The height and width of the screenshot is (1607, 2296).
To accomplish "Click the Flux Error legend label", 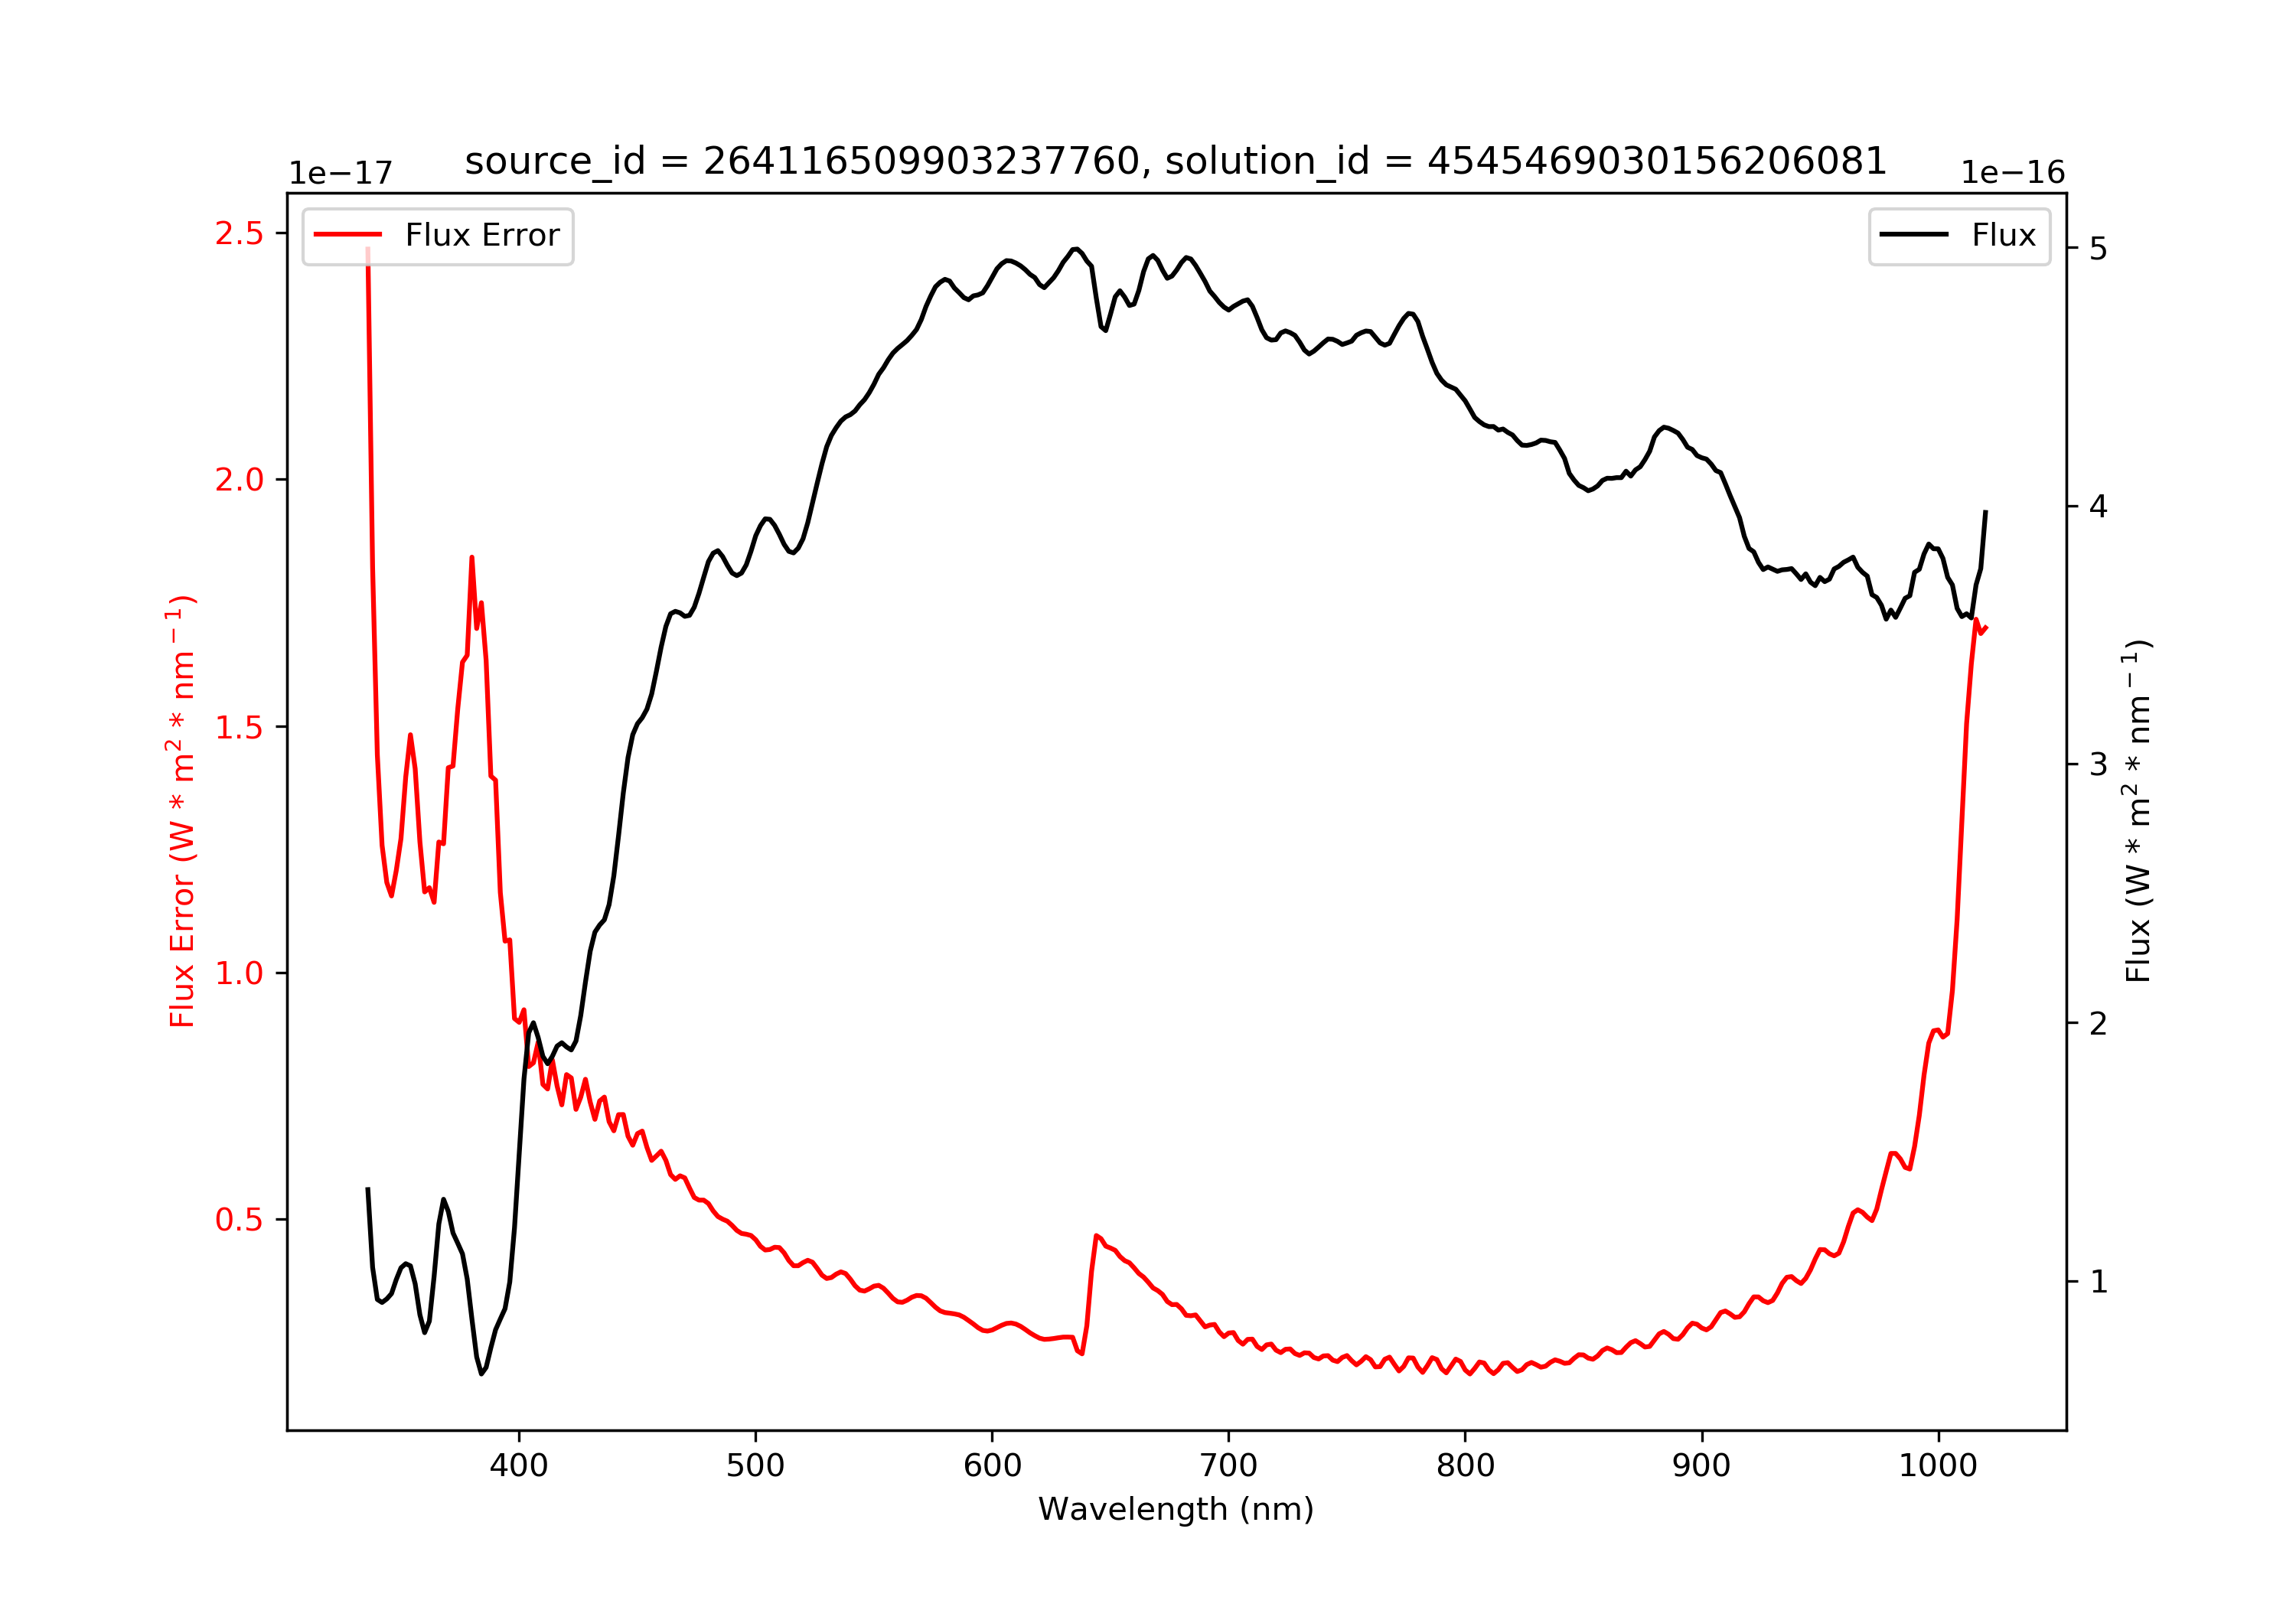I will [x=482, y=235].
